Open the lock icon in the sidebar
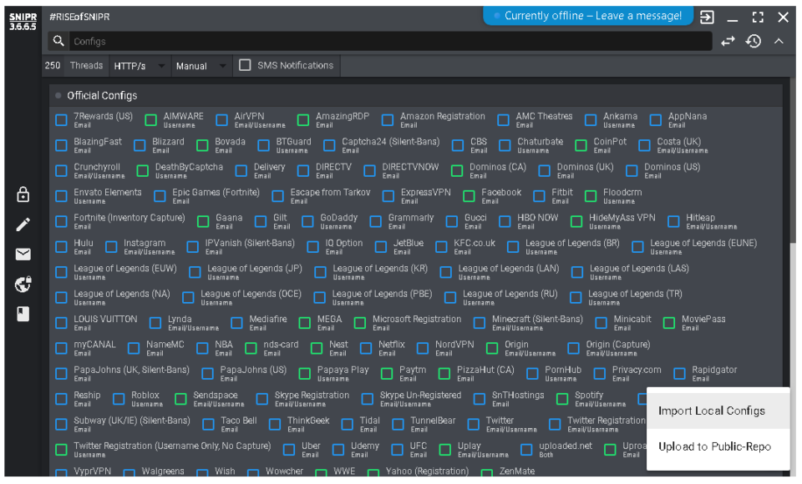Viewport: 802px width, 484px height. click(23, 194)
